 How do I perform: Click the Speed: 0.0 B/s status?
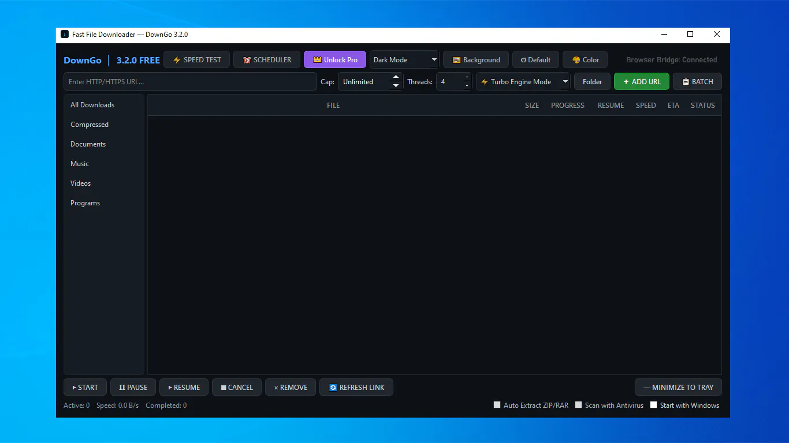pyautogui.click(x=117, y=406)
